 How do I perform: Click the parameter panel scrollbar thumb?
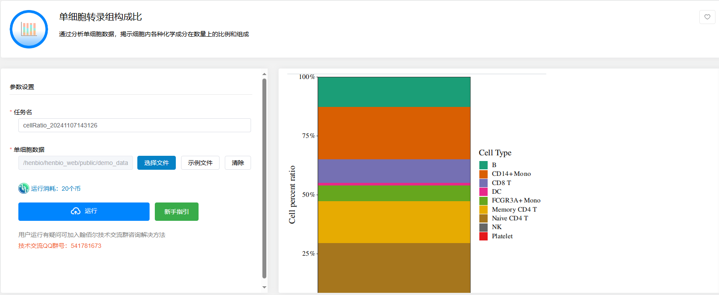click(x=264, y=178)
